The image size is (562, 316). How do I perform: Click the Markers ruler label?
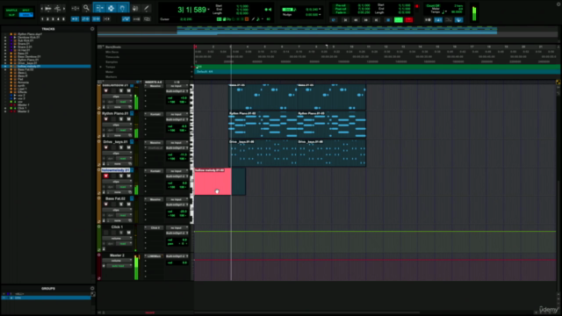[x=112, y=76]
